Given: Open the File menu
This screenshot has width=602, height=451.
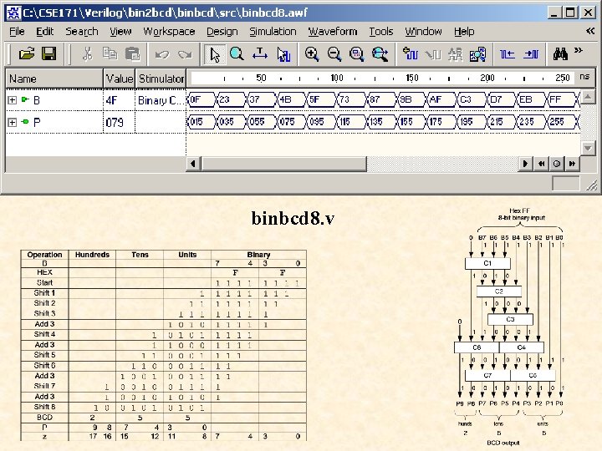Looking at the screenshot, I should pos(17,32).
